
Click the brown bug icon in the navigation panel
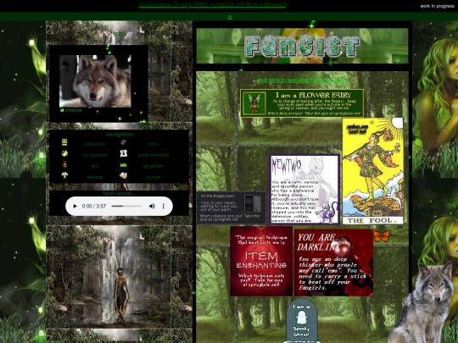(64, 164)
